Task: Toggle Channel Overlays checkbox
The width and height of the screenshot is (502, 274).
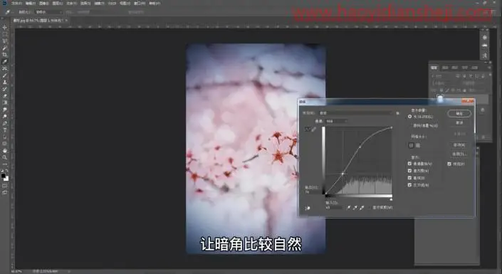Action: (409, 164)
